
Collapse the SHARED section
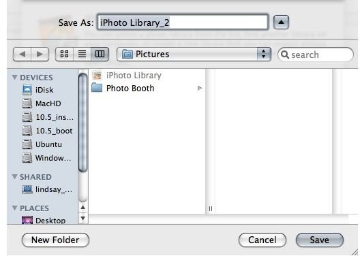point(14,177)
